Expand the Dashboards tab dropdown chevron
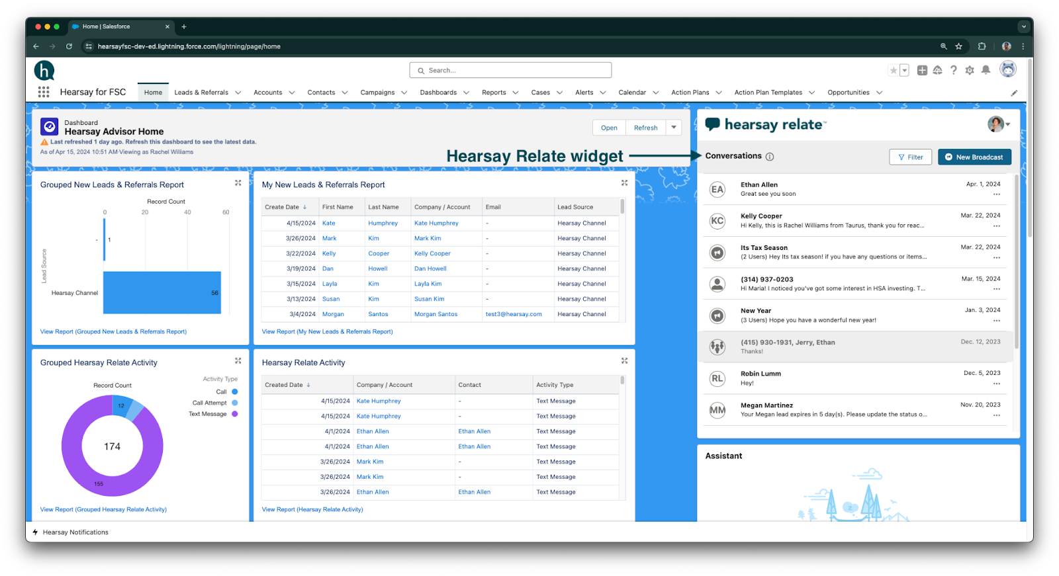 pyautogui.click(x=467, y=93)
